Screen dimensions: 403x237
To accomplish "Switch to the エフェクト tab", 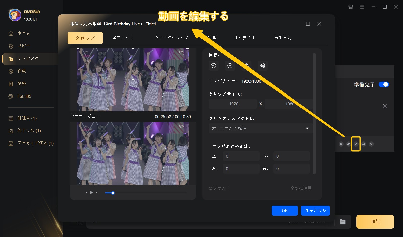I will click(123, 38).
